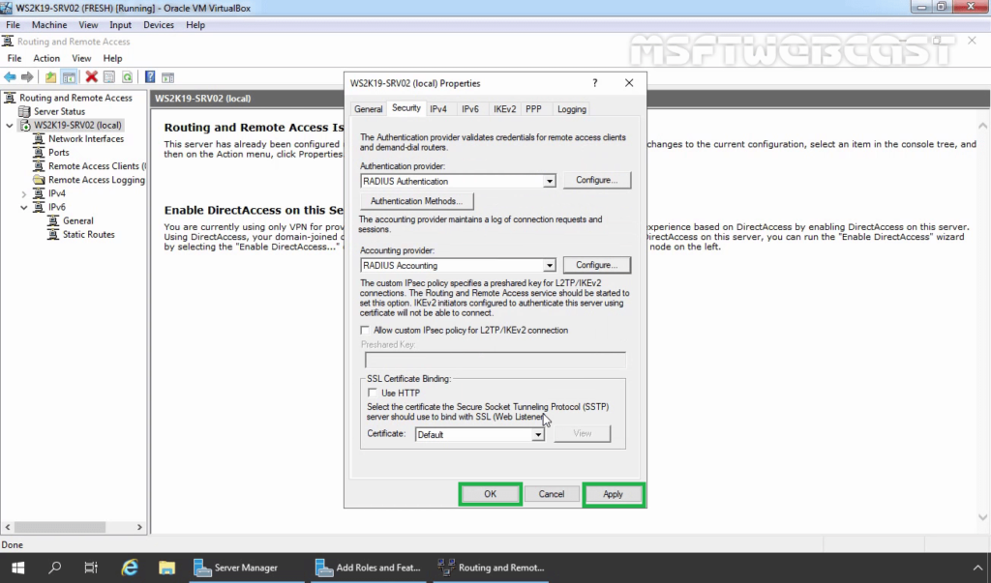Click the 'Done' status bar text
Viewport: 991px width, 583px height.
(12, 545)
